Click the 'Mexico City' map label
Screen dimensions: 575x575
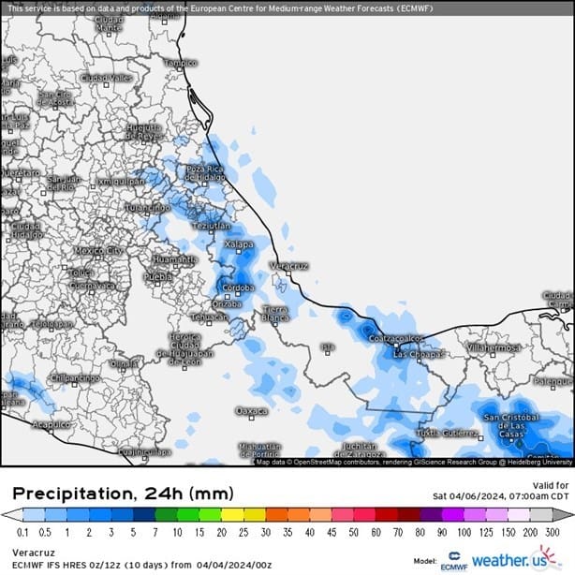[99, 251]
